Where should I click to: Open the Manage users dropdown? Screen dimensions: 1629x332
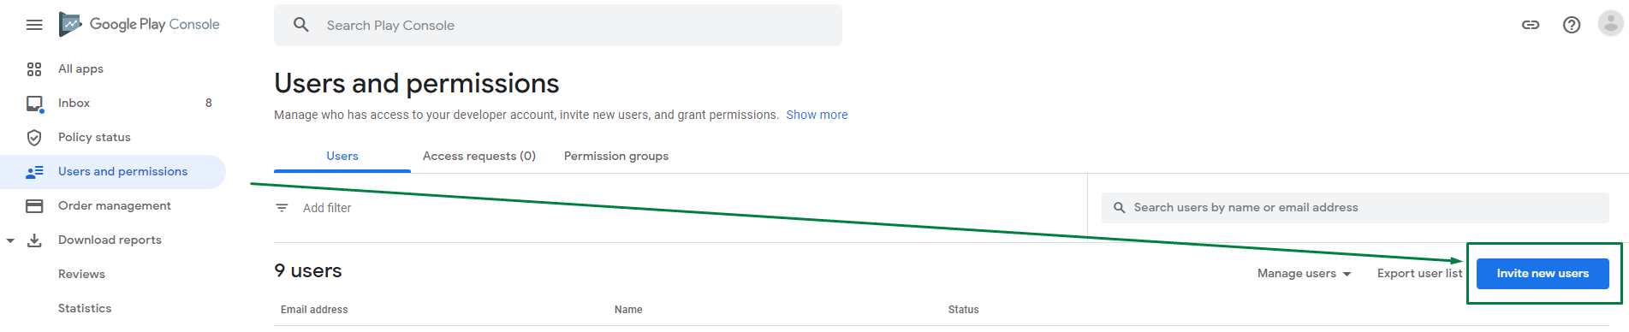1304,274
